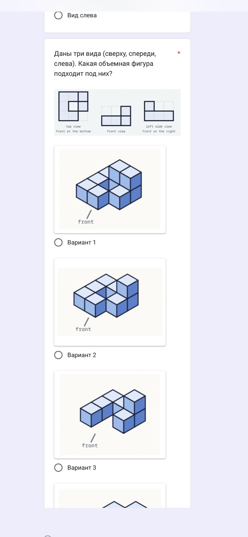
Task: Choose the Вариант 2 radio option
Action: [x=58, y=355]
